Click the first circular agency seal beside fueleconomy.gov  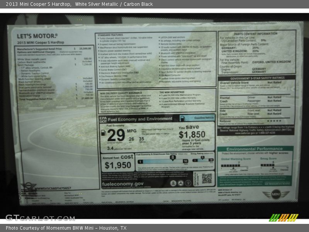(173, 183)
